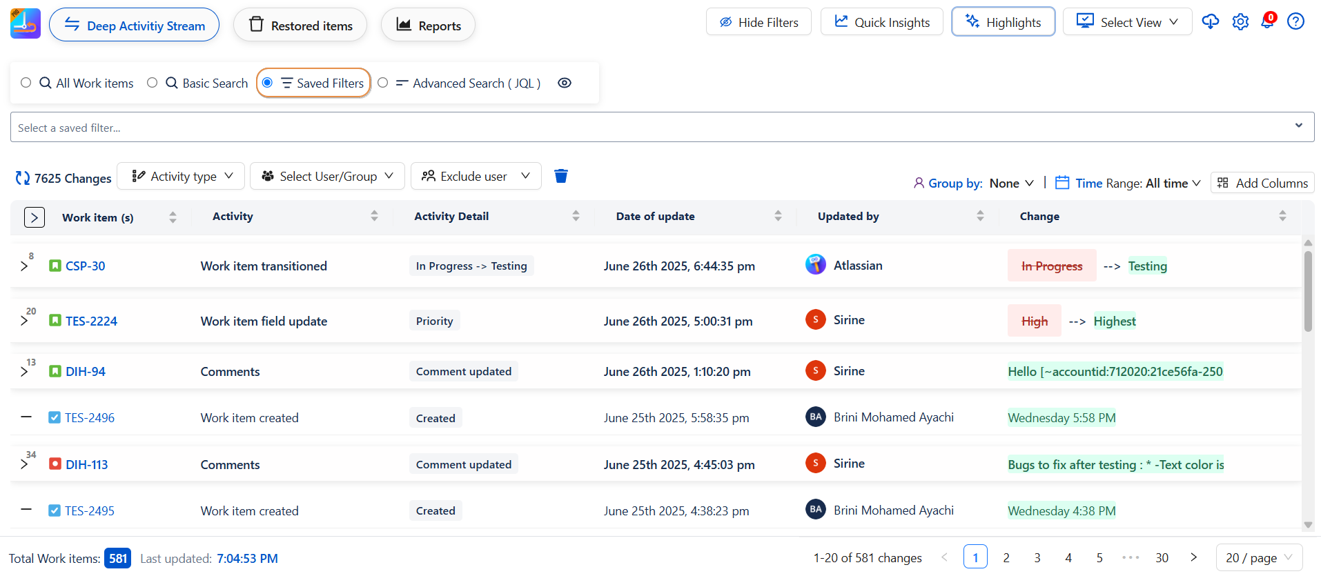Open the Activity type dropdown
The image size is (1321, 576).
point(181,177)
